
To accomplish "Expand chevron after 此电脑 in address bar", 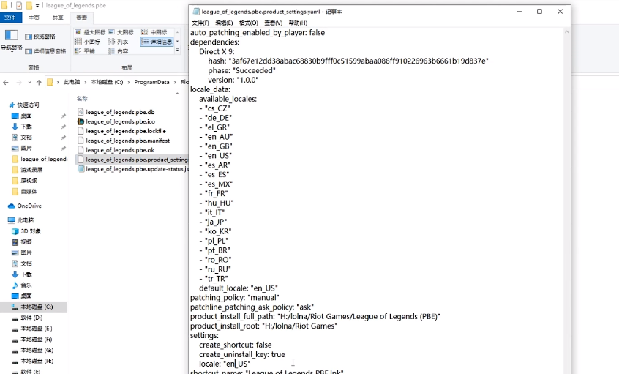I will [x=86, y=82].
